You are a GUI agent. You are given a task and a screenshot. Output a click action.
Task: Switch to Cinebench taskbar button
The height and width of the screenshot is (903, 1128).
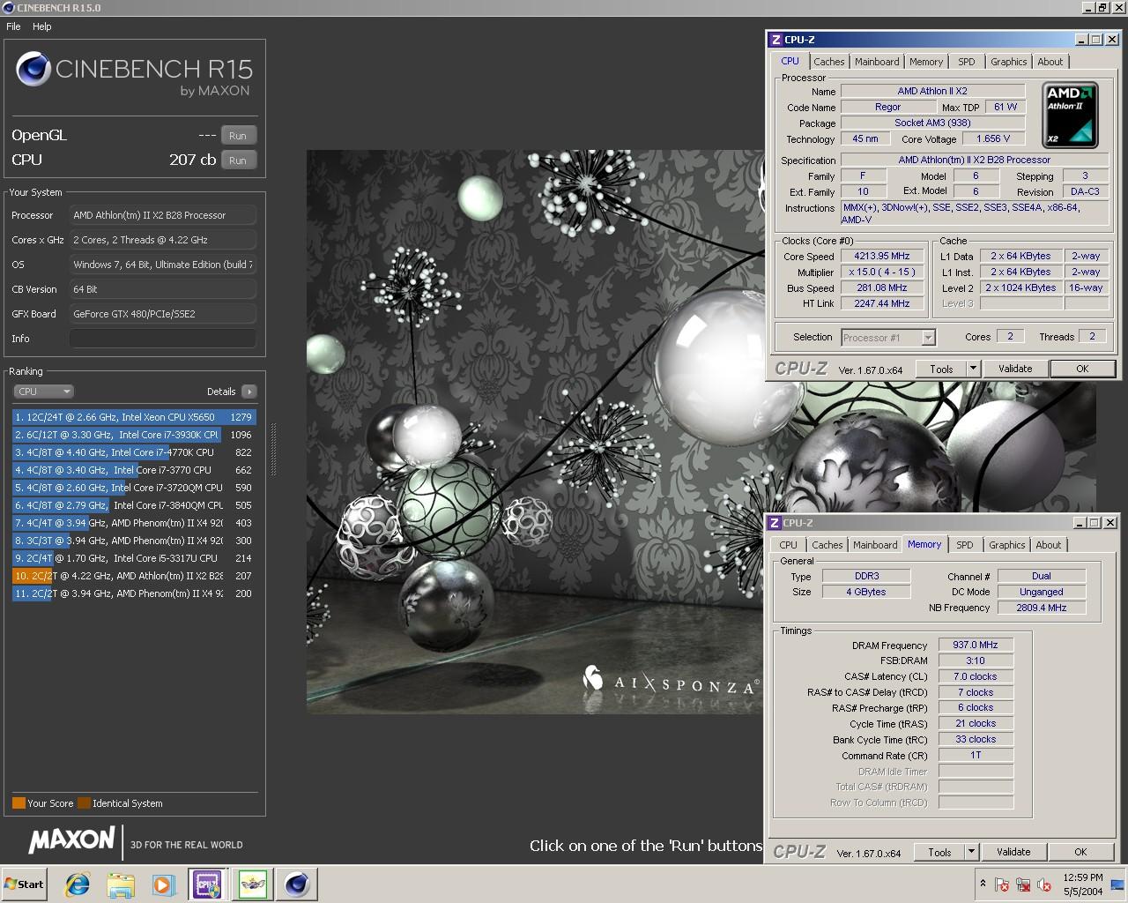coord(297,884)
